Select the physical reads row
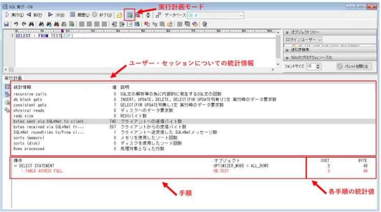 pyautogui.click(x=194, y=111)
